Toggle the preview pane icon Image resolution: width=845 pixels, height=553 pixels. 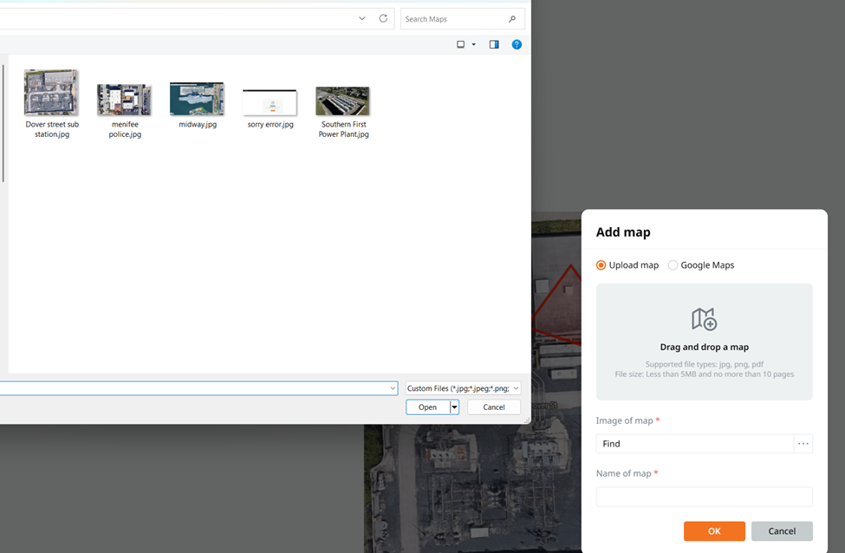tap(494, 44)
